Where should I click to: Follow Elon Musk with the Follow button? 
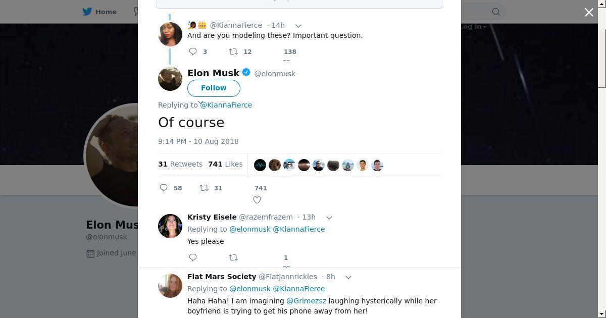[214, 88]
